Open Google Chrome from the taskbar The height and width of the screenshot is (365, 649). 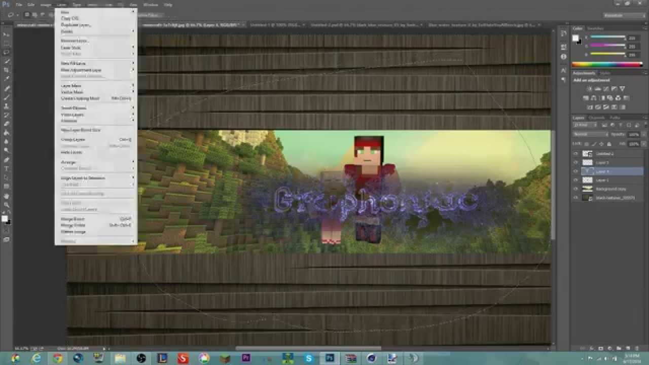(x=57, y=358)
